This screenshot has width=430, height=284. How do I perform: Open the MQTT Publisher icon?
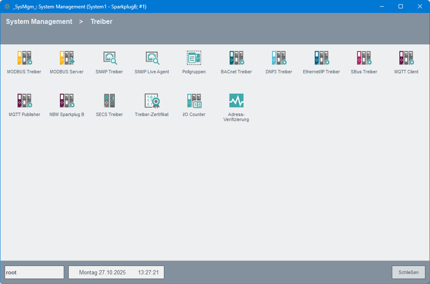coord(24,101)
